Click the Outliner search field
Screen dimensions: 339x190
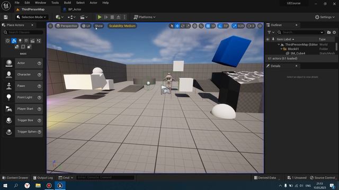tap(300, 32)
